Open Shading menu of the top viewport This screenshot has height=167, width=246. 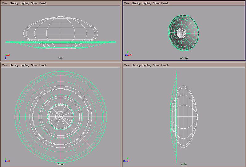(x=14, y=3)
